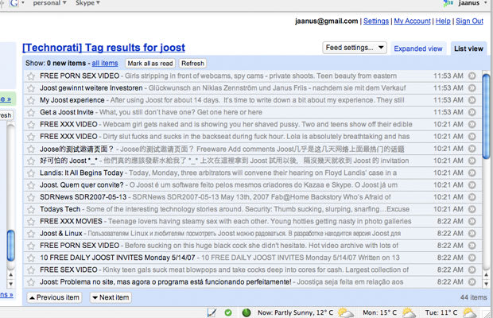Click the Google 'G' toolbar icon
This screenshot has height=318, width=493.
tap(14, 3)
